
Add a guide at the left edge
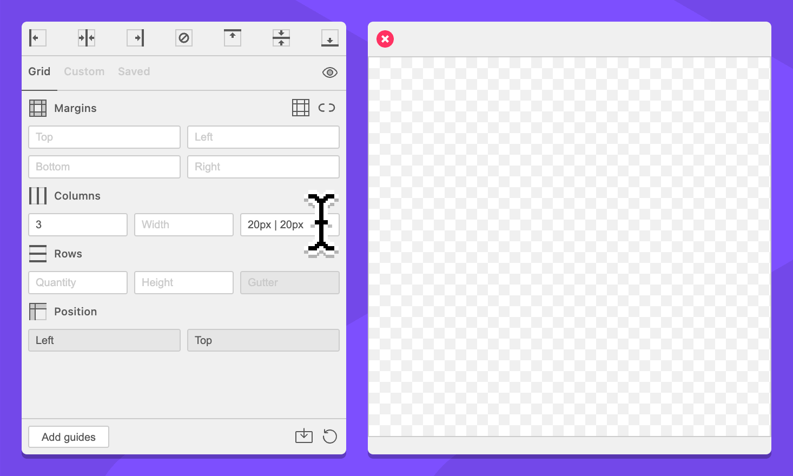37,38
